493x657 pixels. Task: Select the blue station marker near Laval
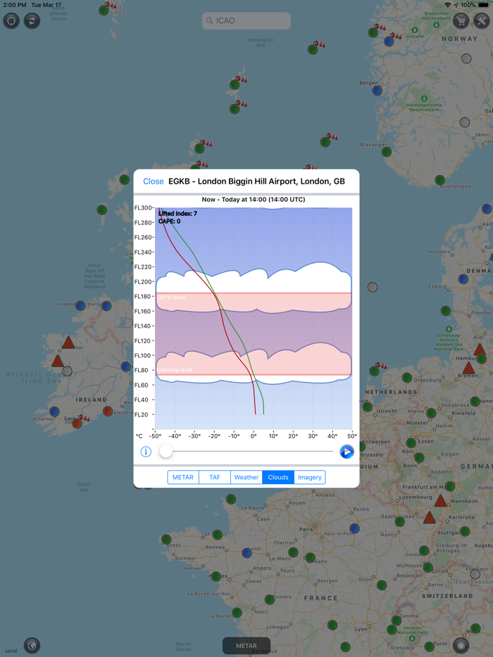[246, 553]
